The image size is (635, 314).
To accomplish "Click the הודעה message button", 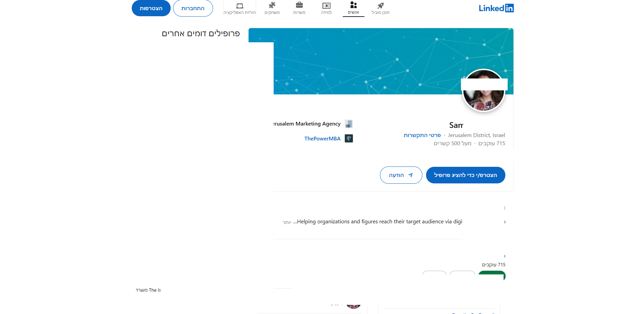I will (401, 175).
